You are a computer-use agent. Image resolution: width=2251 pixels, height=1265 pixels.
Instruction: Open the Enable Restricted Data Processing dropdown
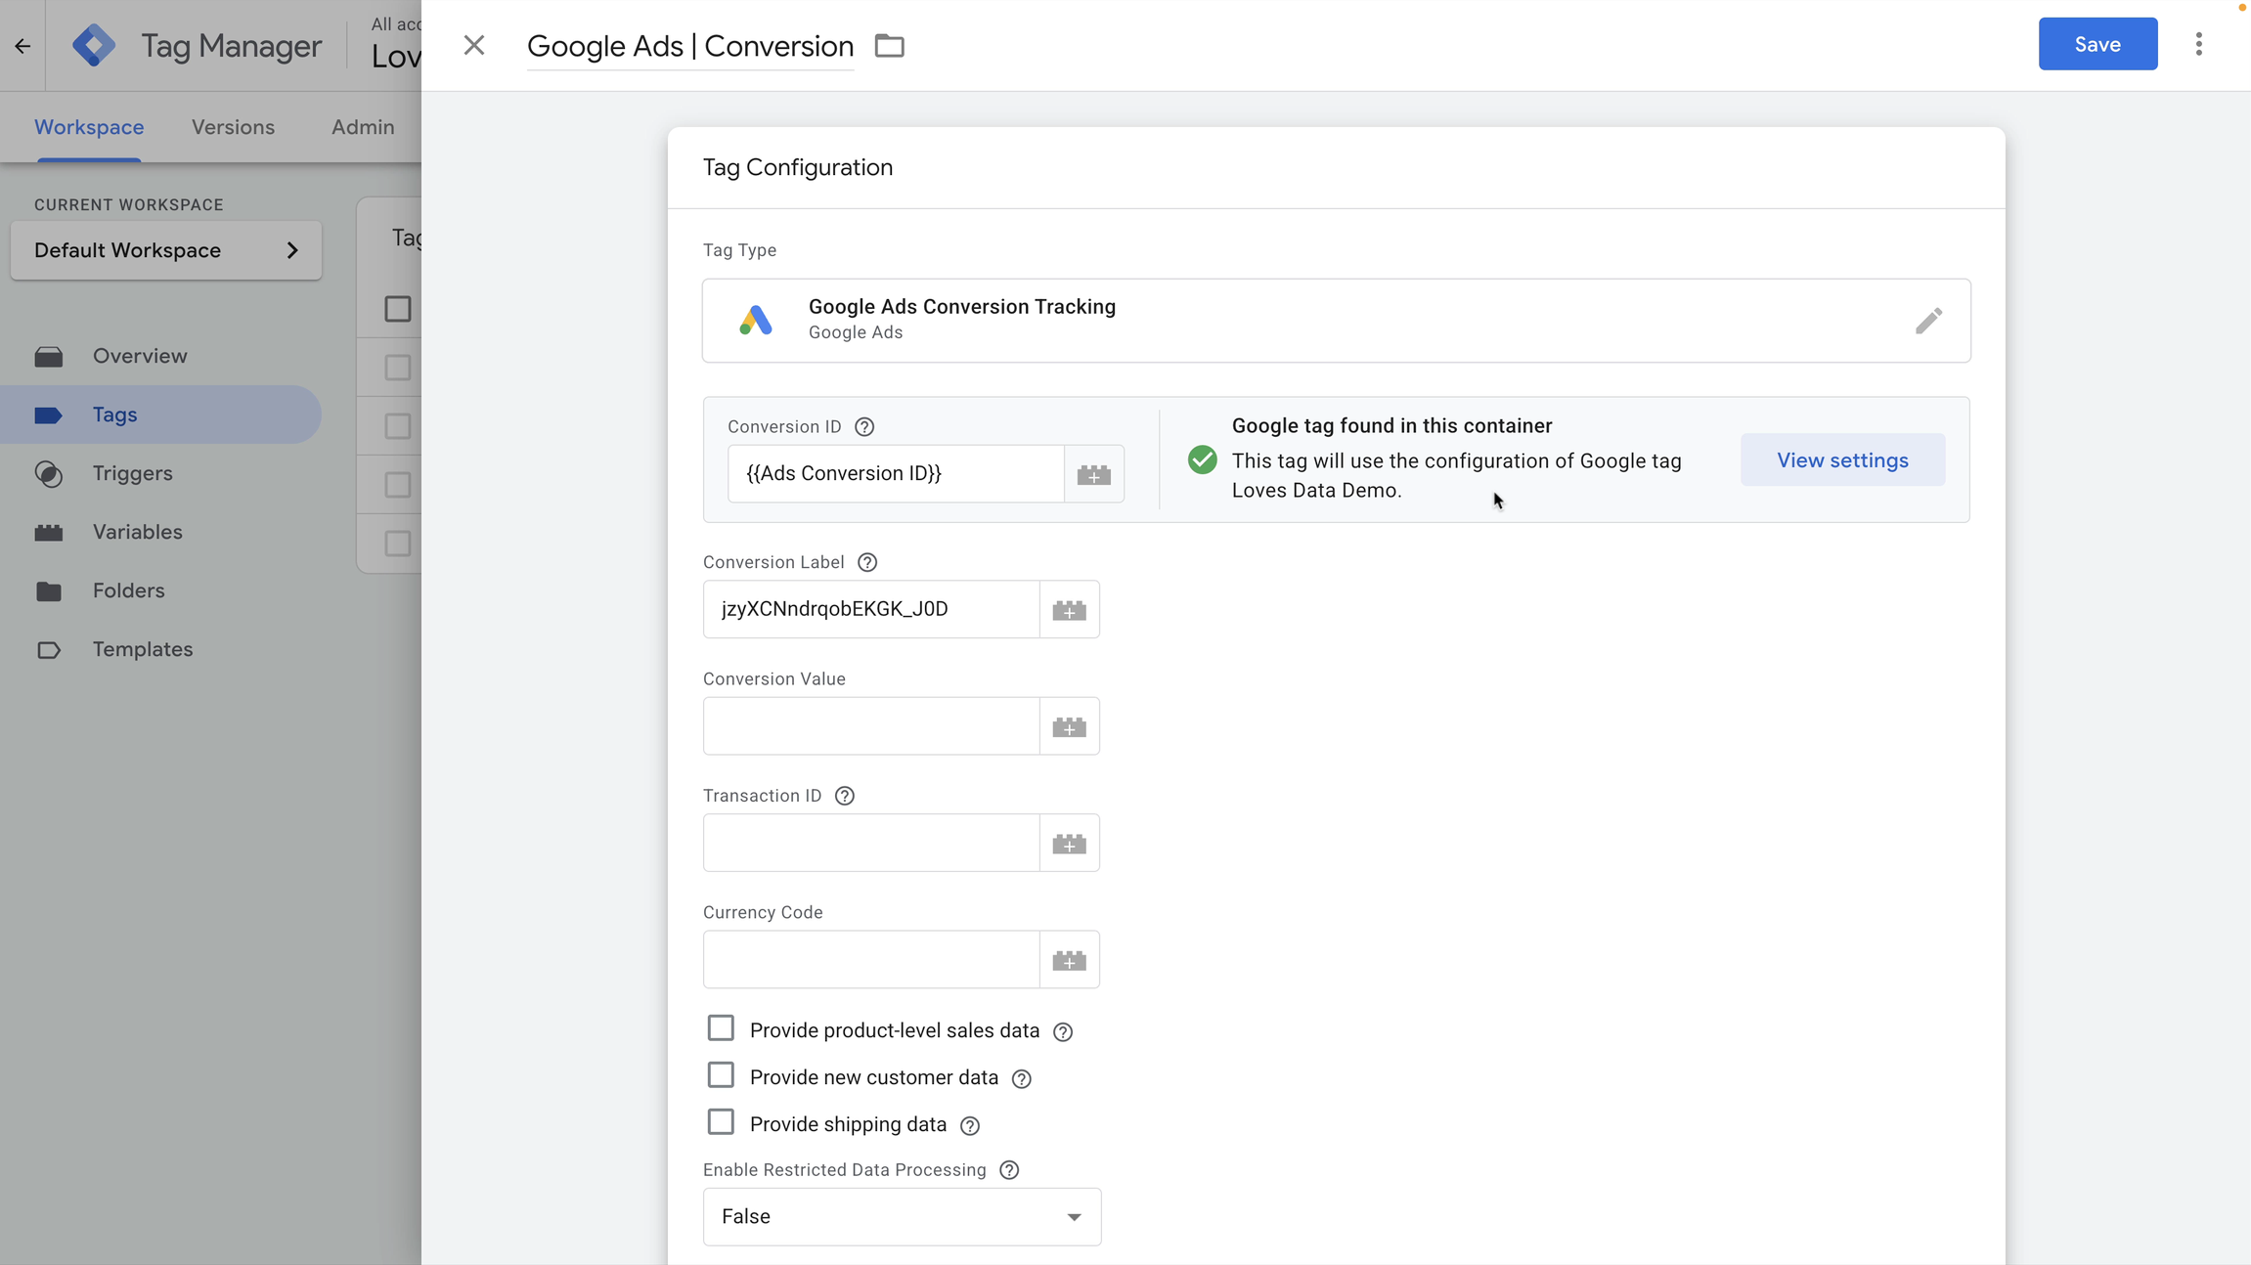(900, 1216)
